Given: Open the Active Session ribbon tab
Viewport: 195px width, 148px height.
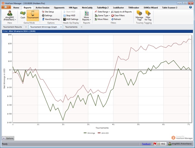Looking at the screenshot, I should tap(42, 7).
